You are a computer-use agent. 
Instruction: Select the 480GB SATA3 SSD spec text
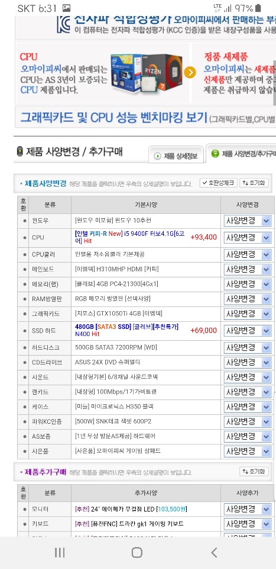click(x=126, y=330)
